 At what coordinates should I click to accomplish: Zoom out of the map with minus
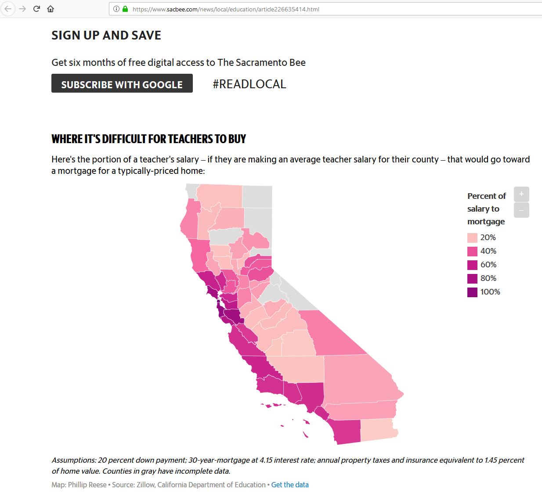pos(521,210)
